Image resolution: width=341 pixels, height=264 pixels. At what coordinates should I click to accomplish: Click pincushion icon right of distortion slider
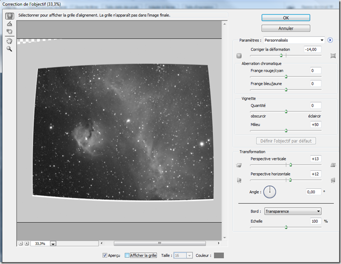coord(333,56)
